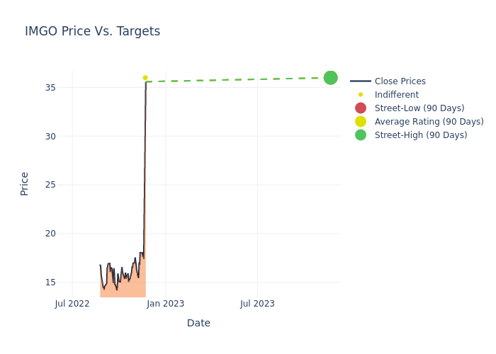Click the Jan 2023 x-axis tick label
Image resolution: width=496 pixels, height=354 pixels.
[166, 304]
